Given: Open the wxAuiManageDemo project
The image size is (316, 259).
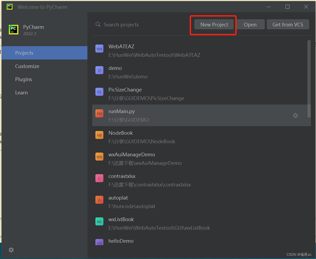Looking at the screenshot, I should (x=201, y=158).
